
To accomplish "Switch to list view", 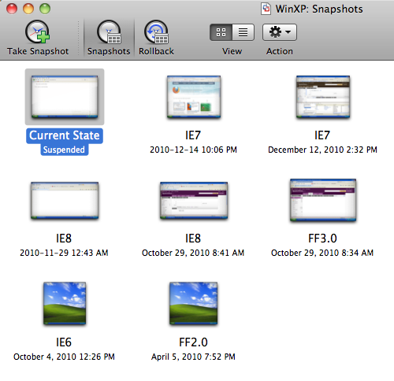I will coord(243,32).
